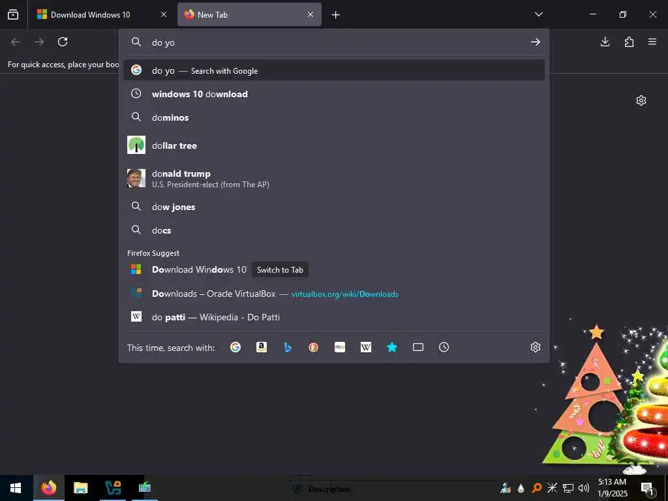Pick the 'dollar tree' suggestion
The width and height of the screenshot is (668, 501).
334,145
